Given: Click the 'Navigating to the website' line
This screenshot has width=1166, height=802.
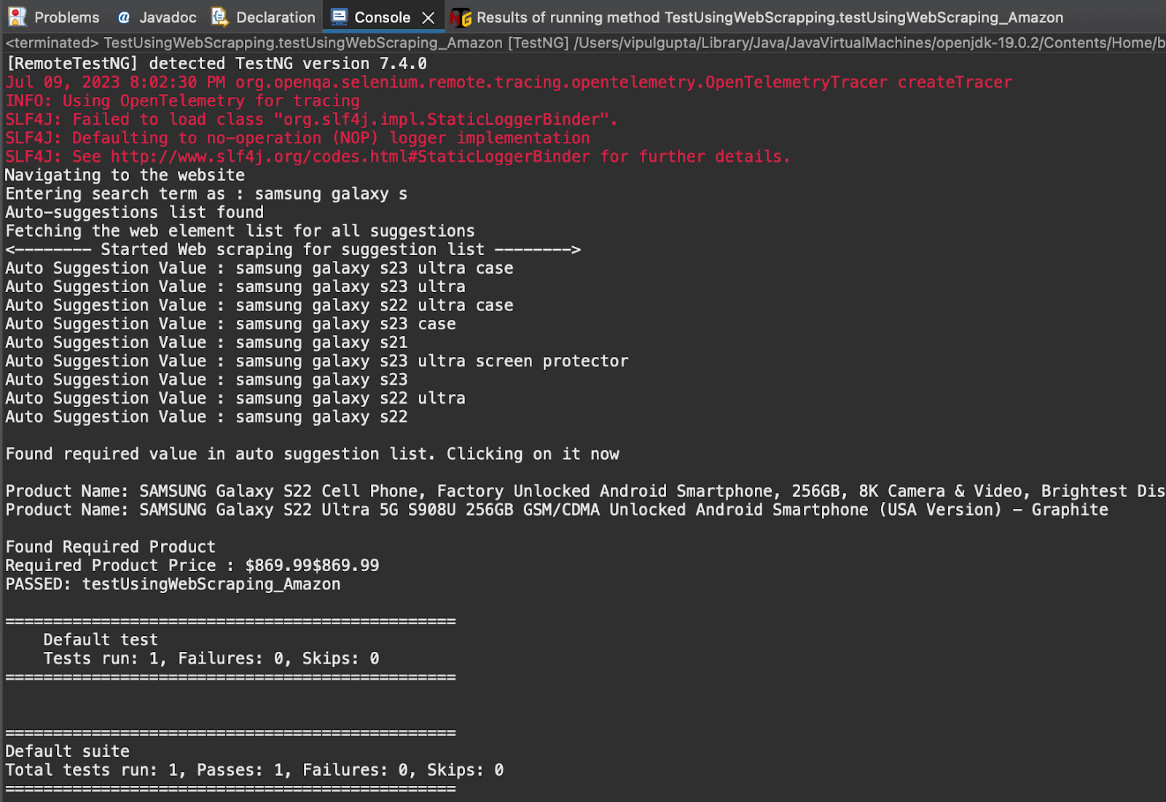Looking at the screenshot, I should (x=125, y=176).
